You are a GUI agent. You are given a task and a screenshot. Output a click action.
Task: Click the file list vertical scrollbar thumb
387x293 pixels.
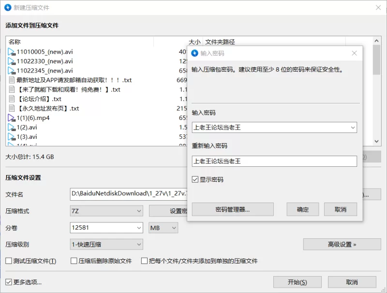pyautogui.click(x=376, y=59)
